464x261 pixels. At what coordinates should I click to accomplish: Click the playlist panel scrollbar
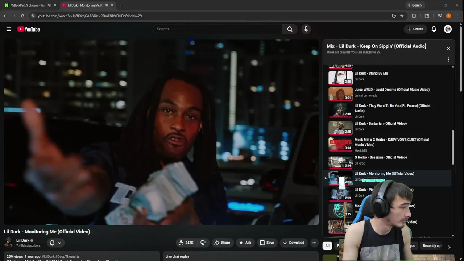[x=453, y=147]
